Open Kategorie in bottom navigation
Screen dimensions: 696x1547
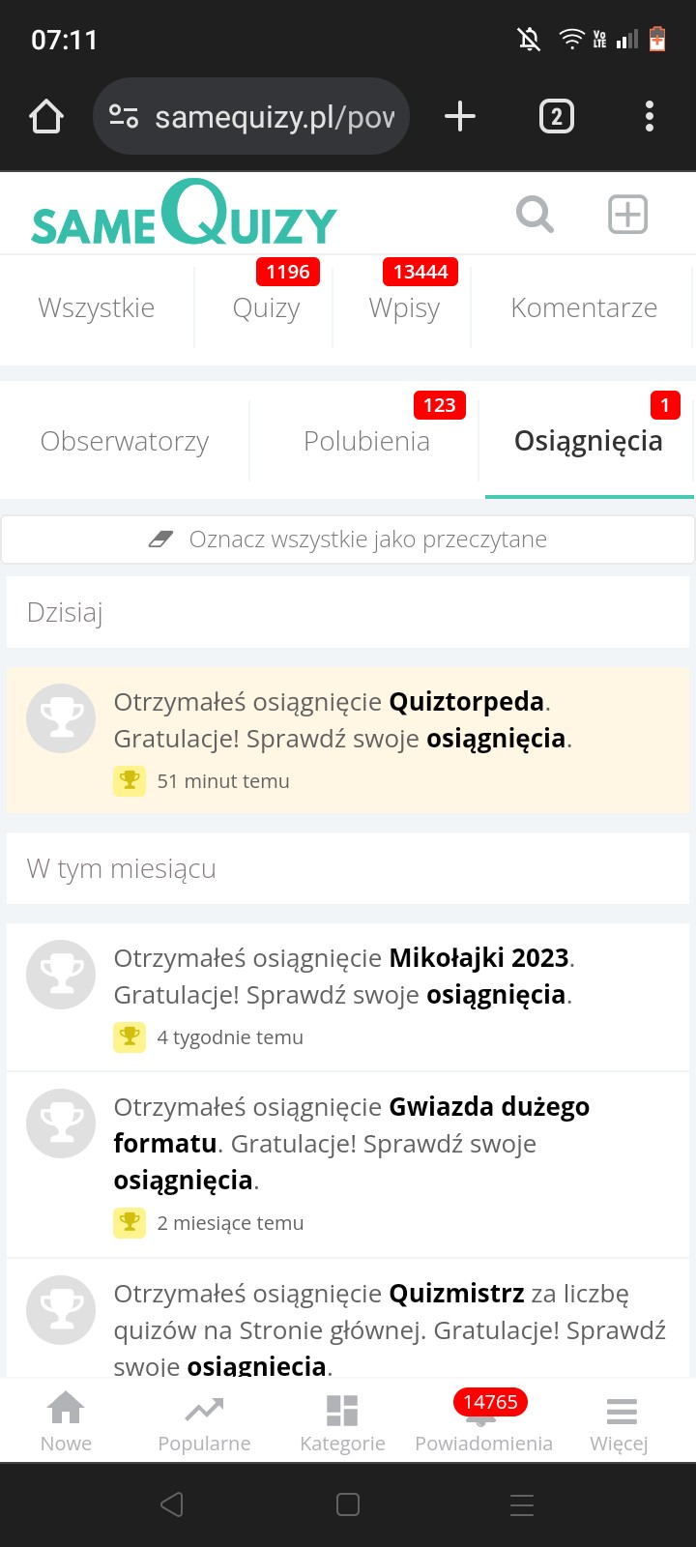point(342,1421)
